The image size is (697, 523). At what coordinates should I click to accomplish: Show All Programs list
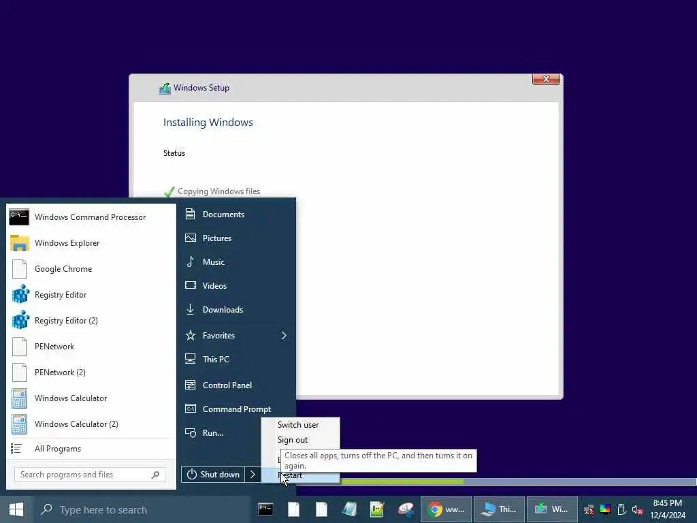coord(91,449)
